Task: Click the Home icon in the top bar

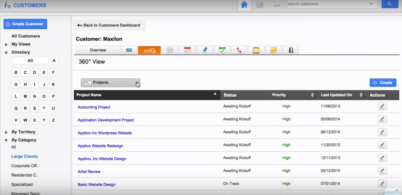Action: 244,5
